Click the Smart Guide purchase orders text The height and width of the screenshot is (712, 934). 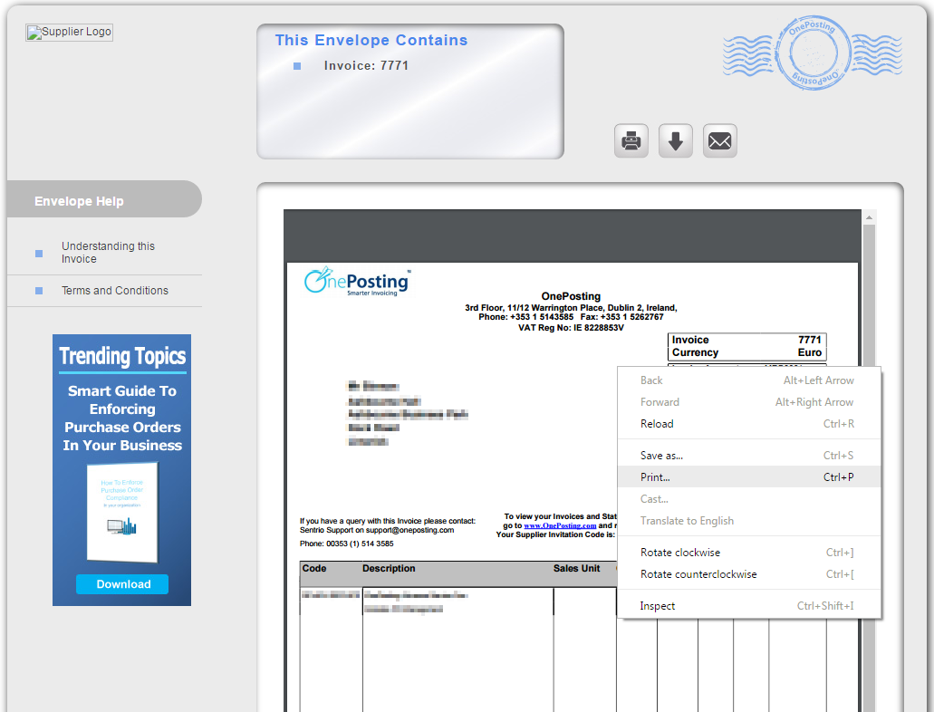click(122, 419)
